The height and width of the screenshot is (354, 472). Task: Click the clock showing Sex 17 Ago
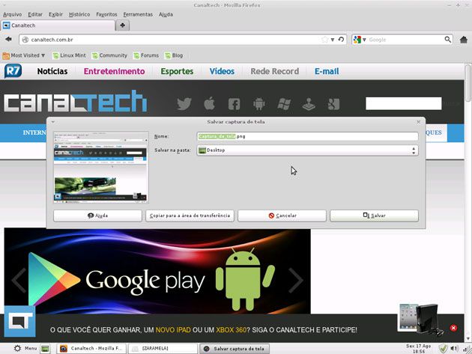tap(418, 349)
